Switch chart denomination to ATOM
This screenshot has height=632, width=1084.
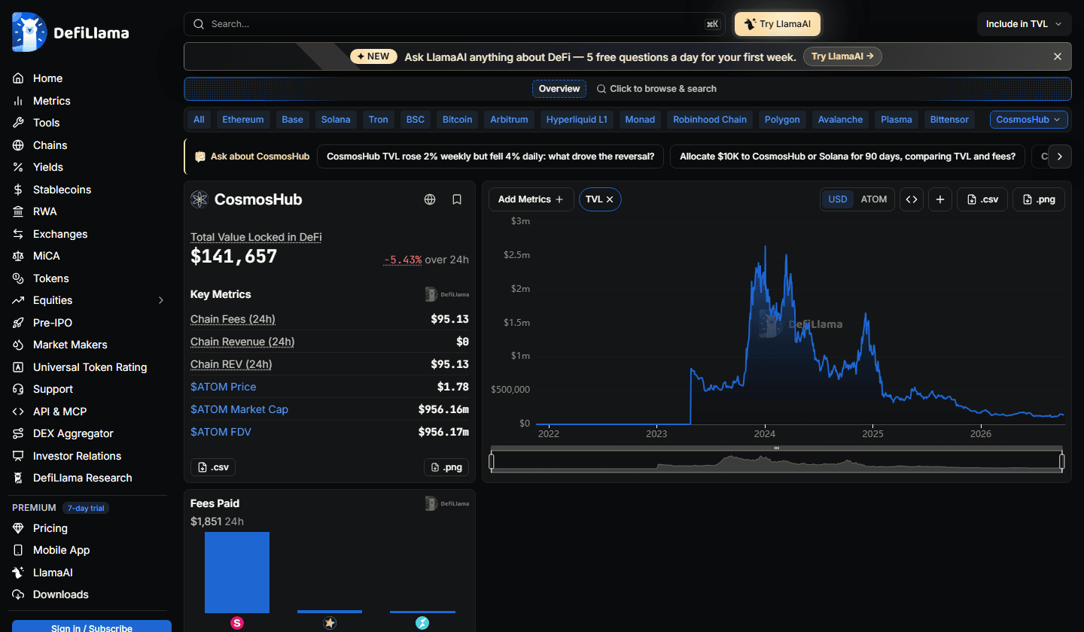[874, 199]
